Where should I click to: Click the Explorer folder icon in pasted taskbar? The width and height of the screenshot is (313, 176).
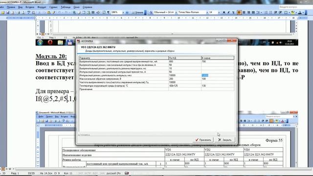pos(60,43)
